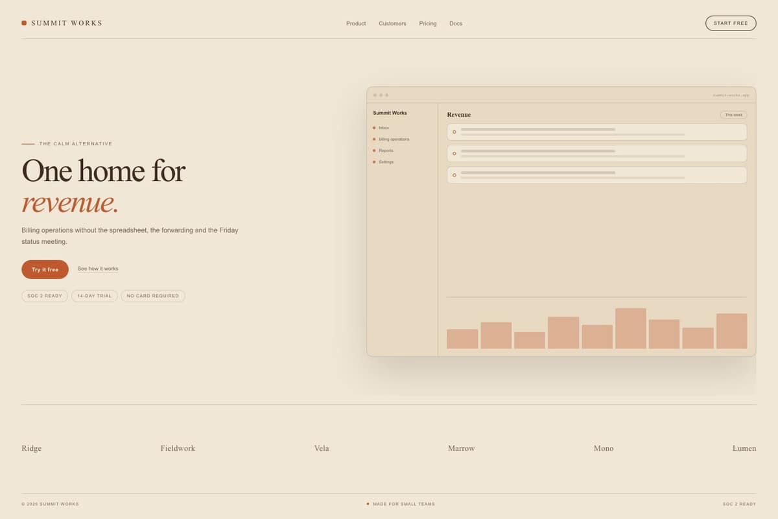This screenshot has height=519, width=778.
Task: Click the summit-works.app address text
Action: pos(731,95)
